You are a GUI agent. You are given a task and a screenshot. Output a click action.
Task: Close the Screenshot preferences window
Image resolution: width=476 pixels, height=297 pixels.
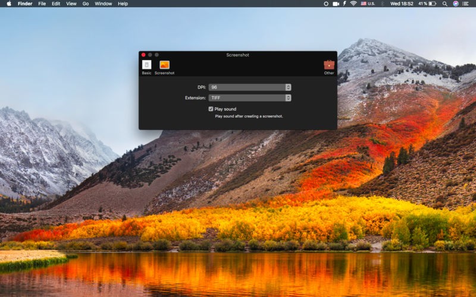click(x=143, y=55)
